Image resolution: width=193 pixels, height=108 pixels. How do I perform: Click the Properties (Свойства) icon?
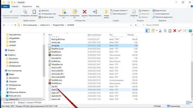134,12
